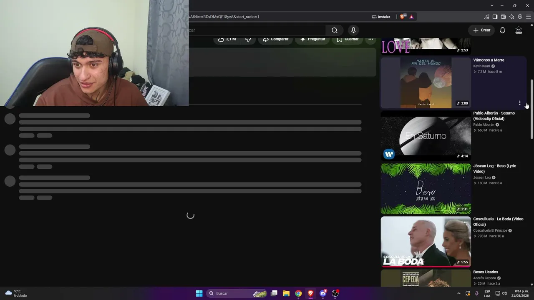
Task: Install the YouTube app via Instalar
Action: [381, 17]
